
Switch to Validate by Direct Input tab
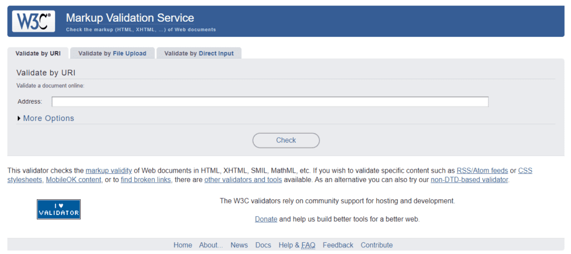(199, 53)
